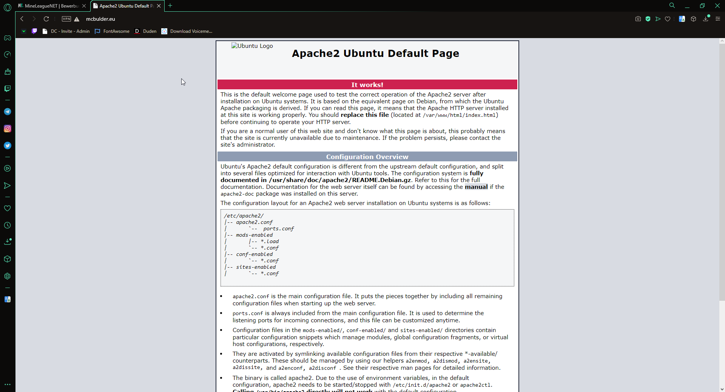Reload the current page

click(x=46, y=19)
